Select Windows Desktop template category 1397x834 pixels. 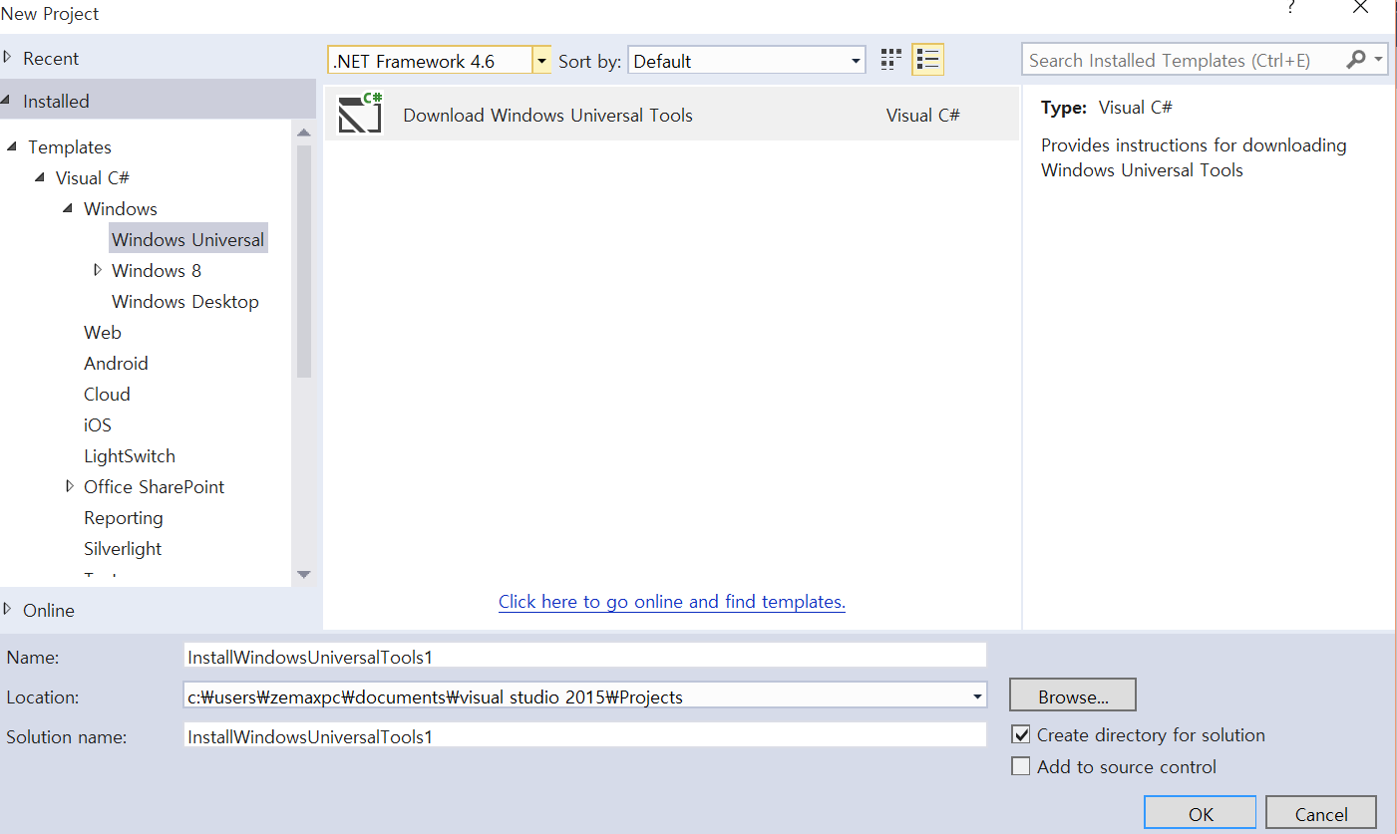click(185, 301)
